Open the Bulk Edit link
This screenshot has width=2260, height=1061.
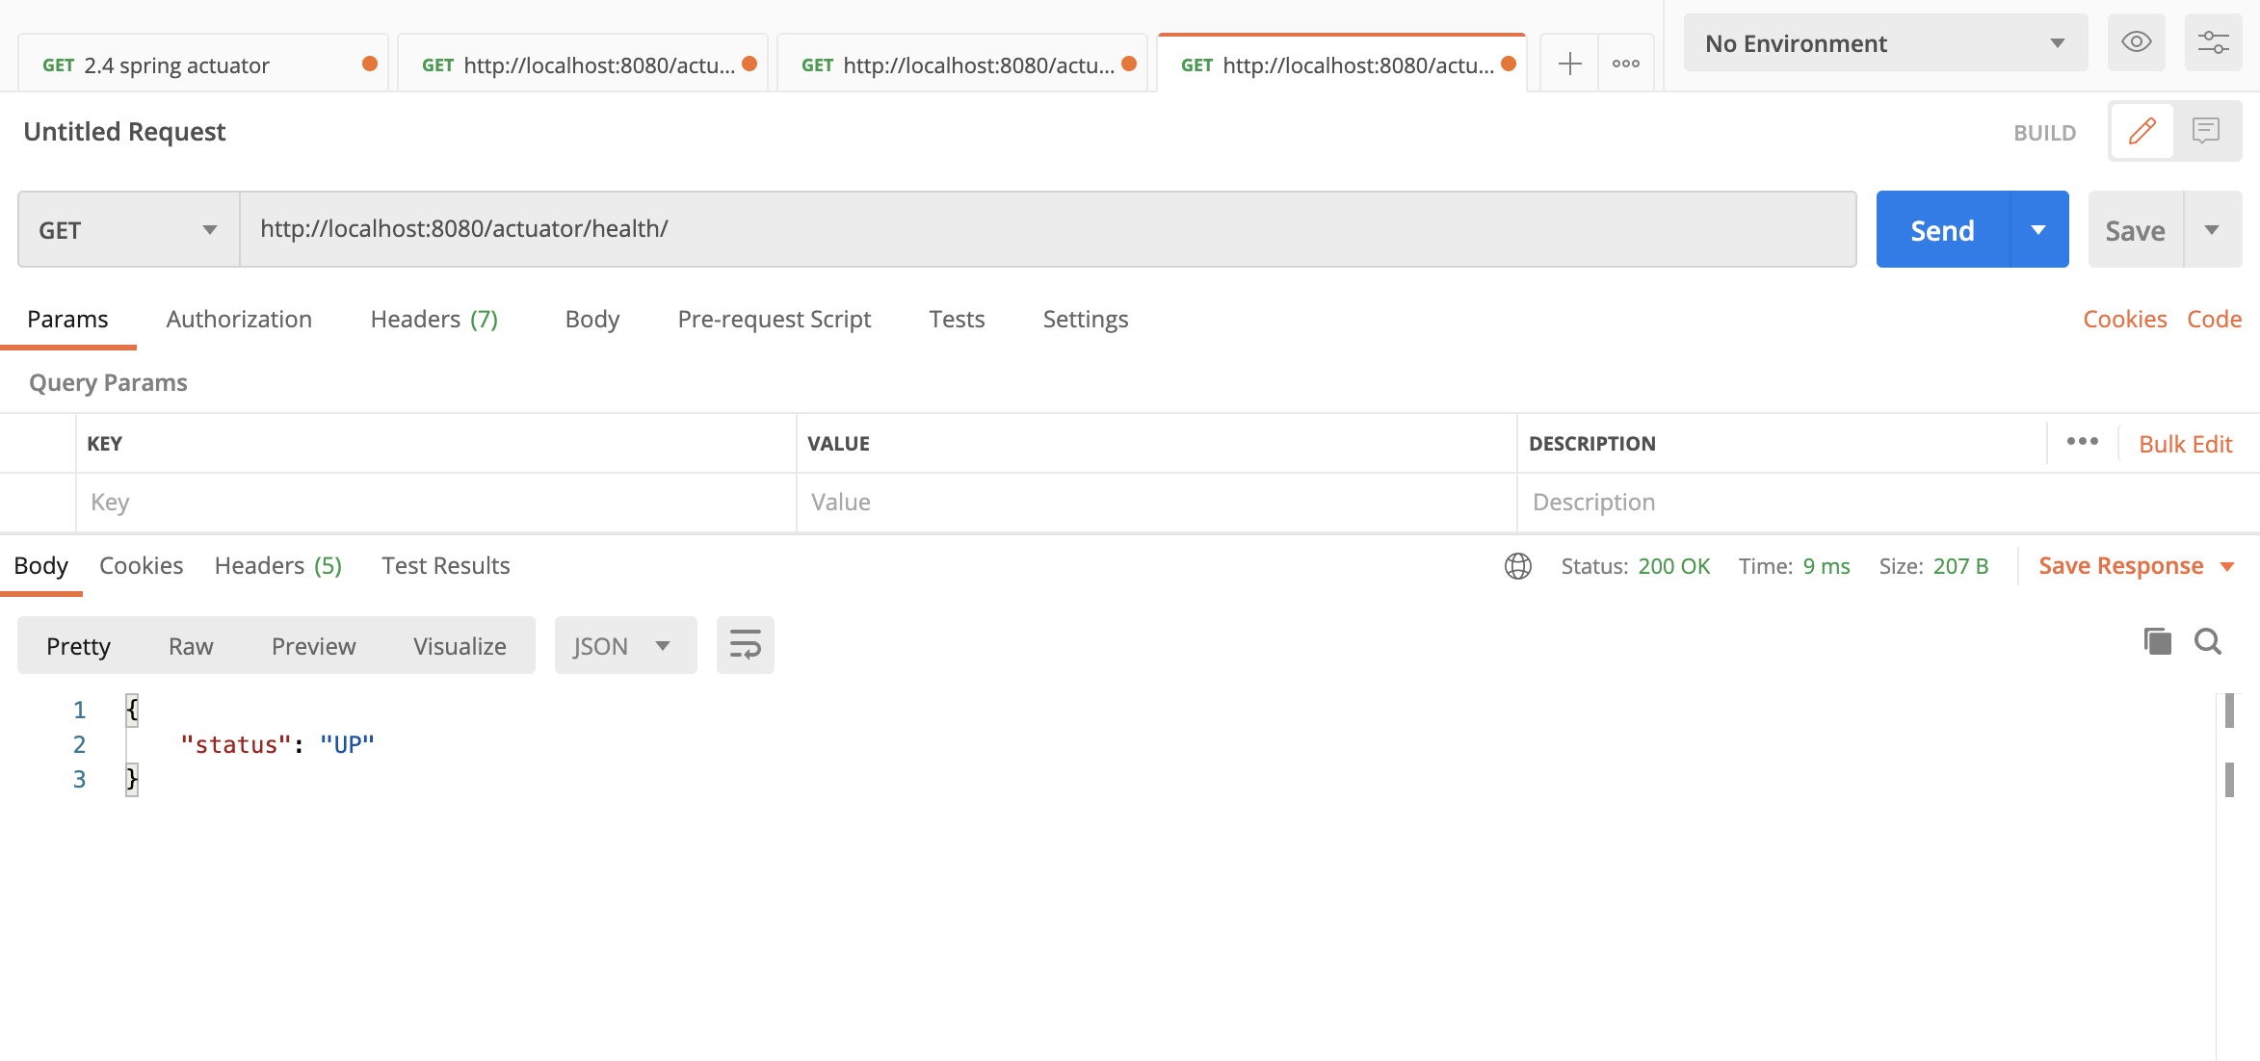[x=2185, y=444]
